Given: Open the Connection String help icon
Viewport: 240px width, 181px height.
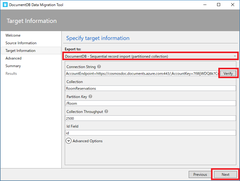Looking at the screenshot, I should (99, 67).
